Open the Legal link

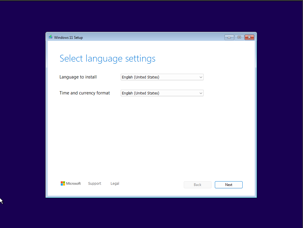[115, 183]
